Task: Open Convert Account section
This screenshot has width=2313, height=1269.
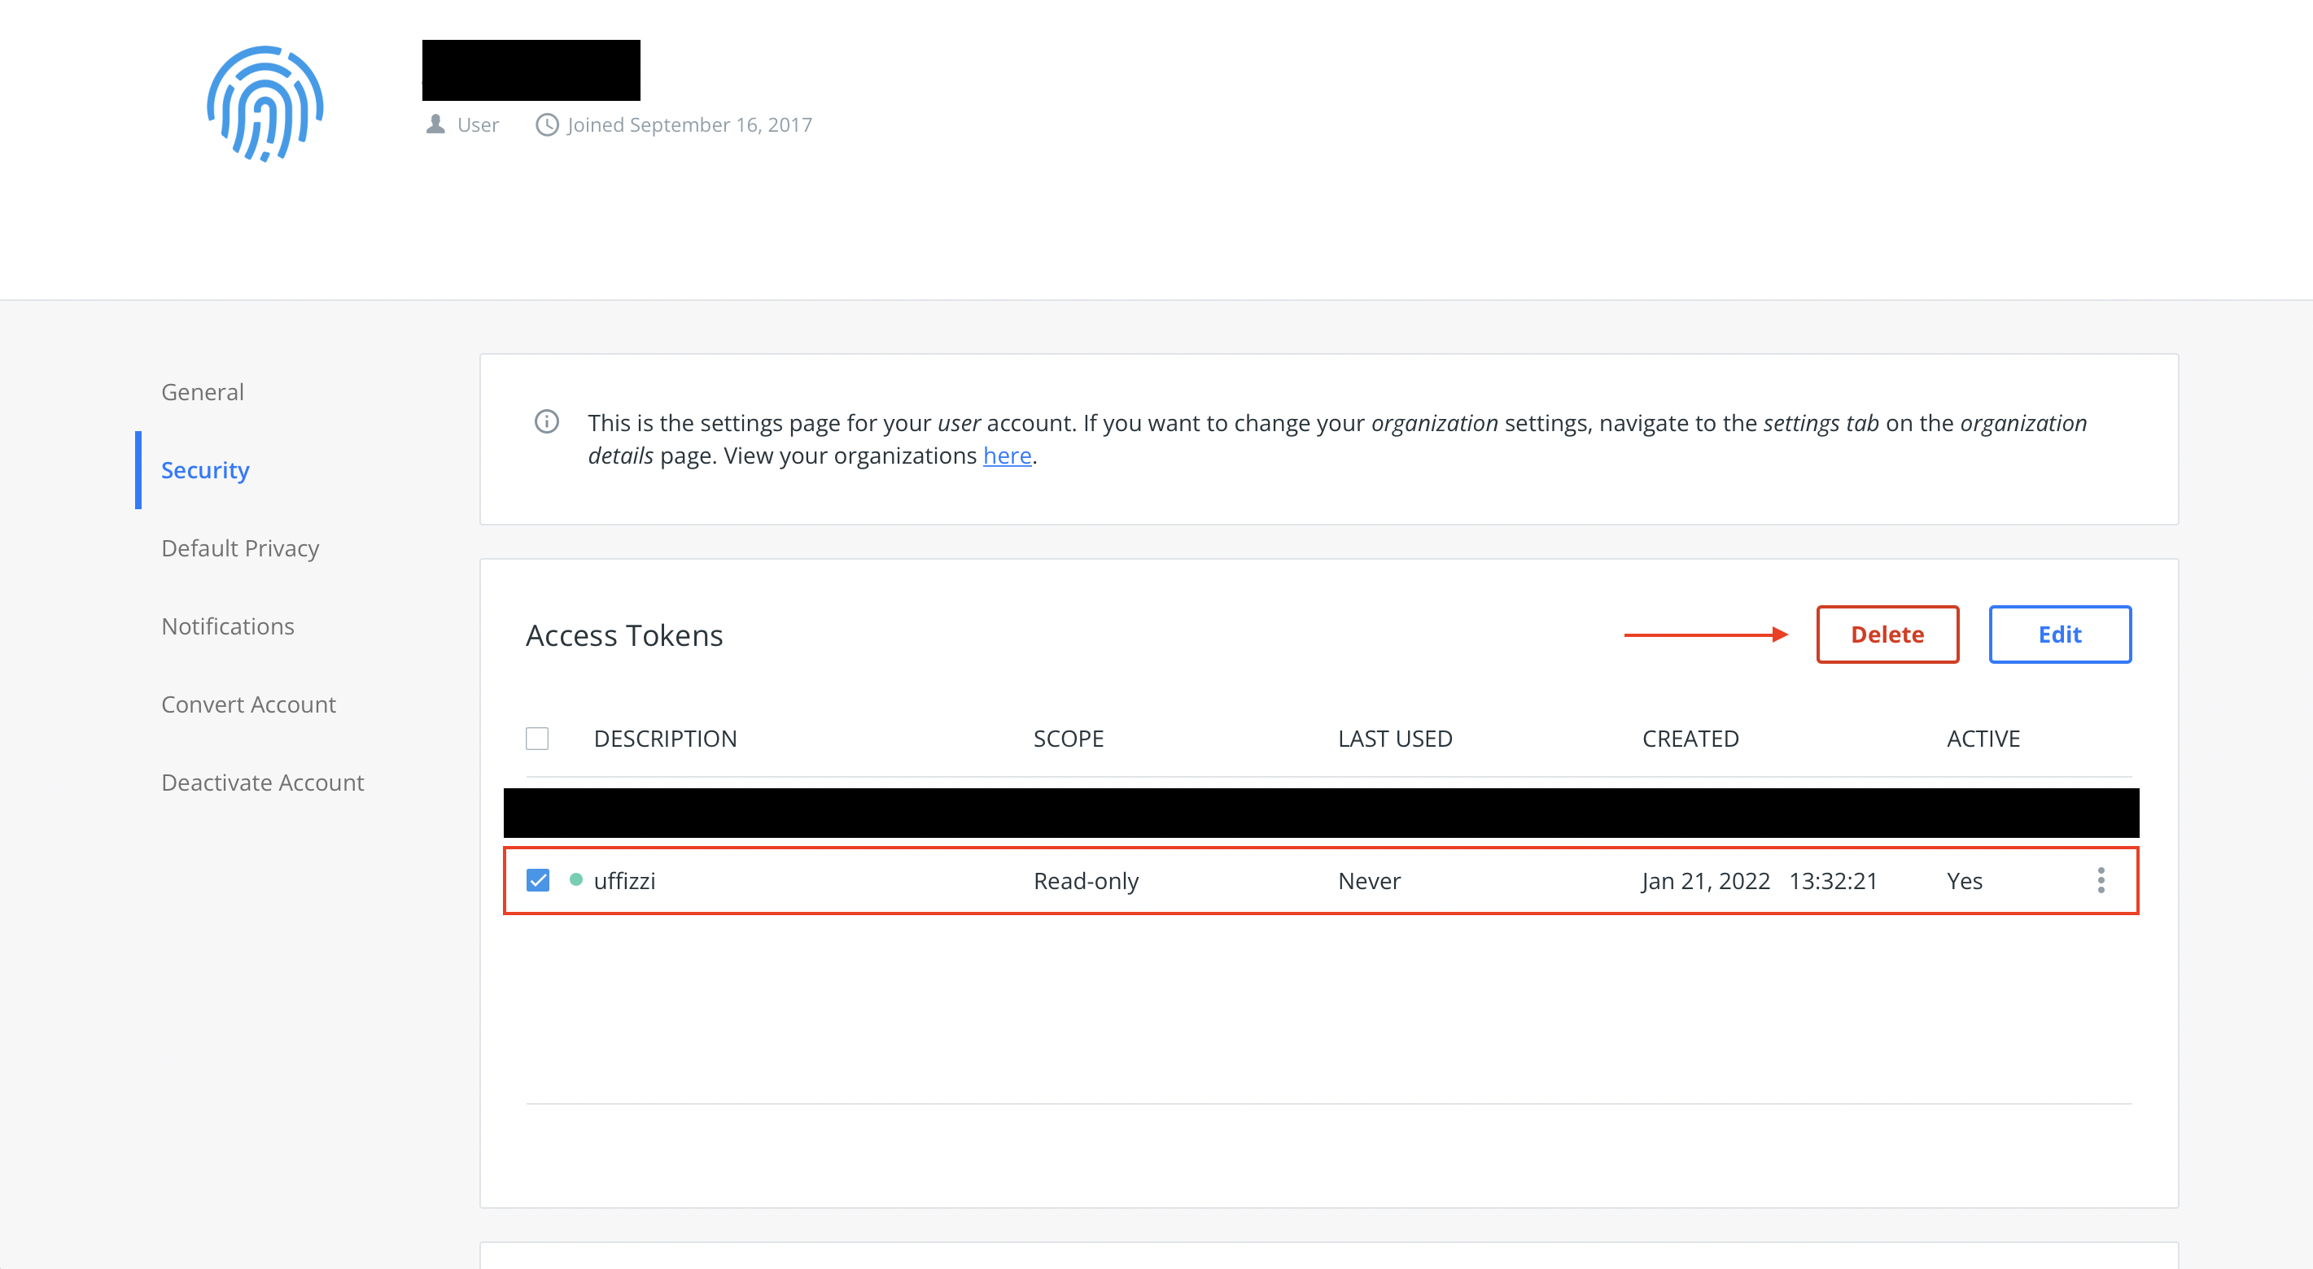Action: (247, 704)
